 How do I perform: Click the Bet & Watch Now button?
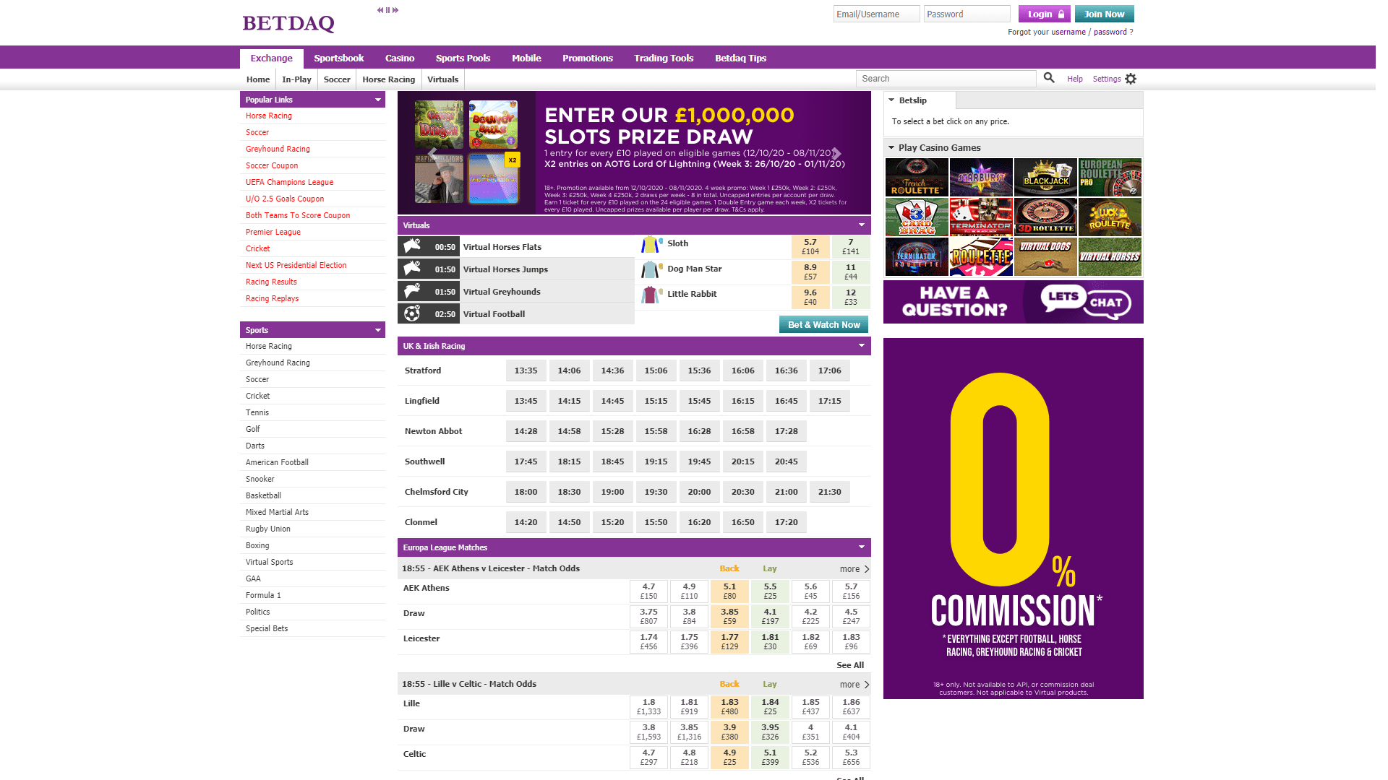pyautogui.click(x=823, y=325)
